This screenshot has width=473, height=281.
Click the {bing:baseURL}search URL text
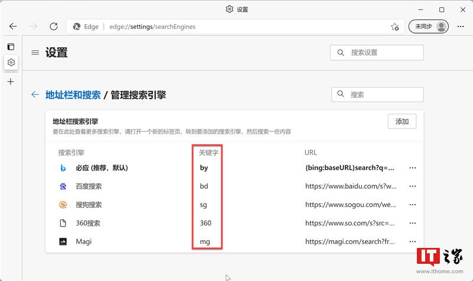click(x=349, y=168)
